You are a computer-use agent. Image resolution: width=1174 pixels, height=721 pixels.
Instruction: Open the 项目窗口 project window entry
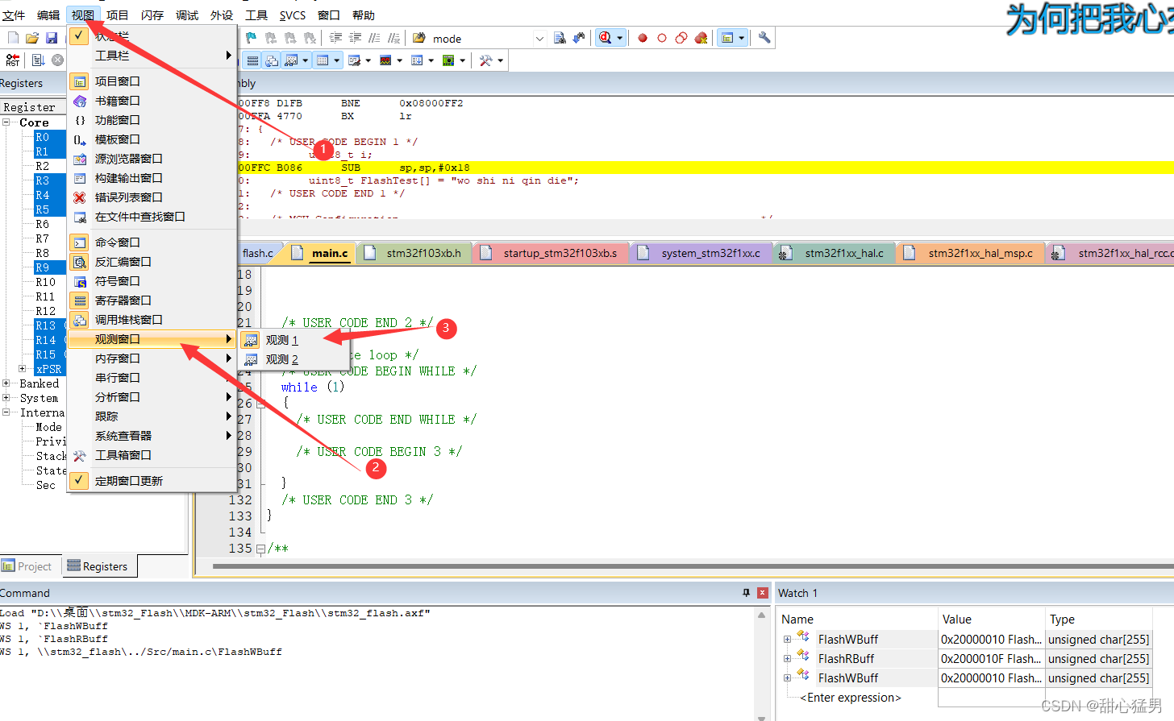tap(152, 81)
